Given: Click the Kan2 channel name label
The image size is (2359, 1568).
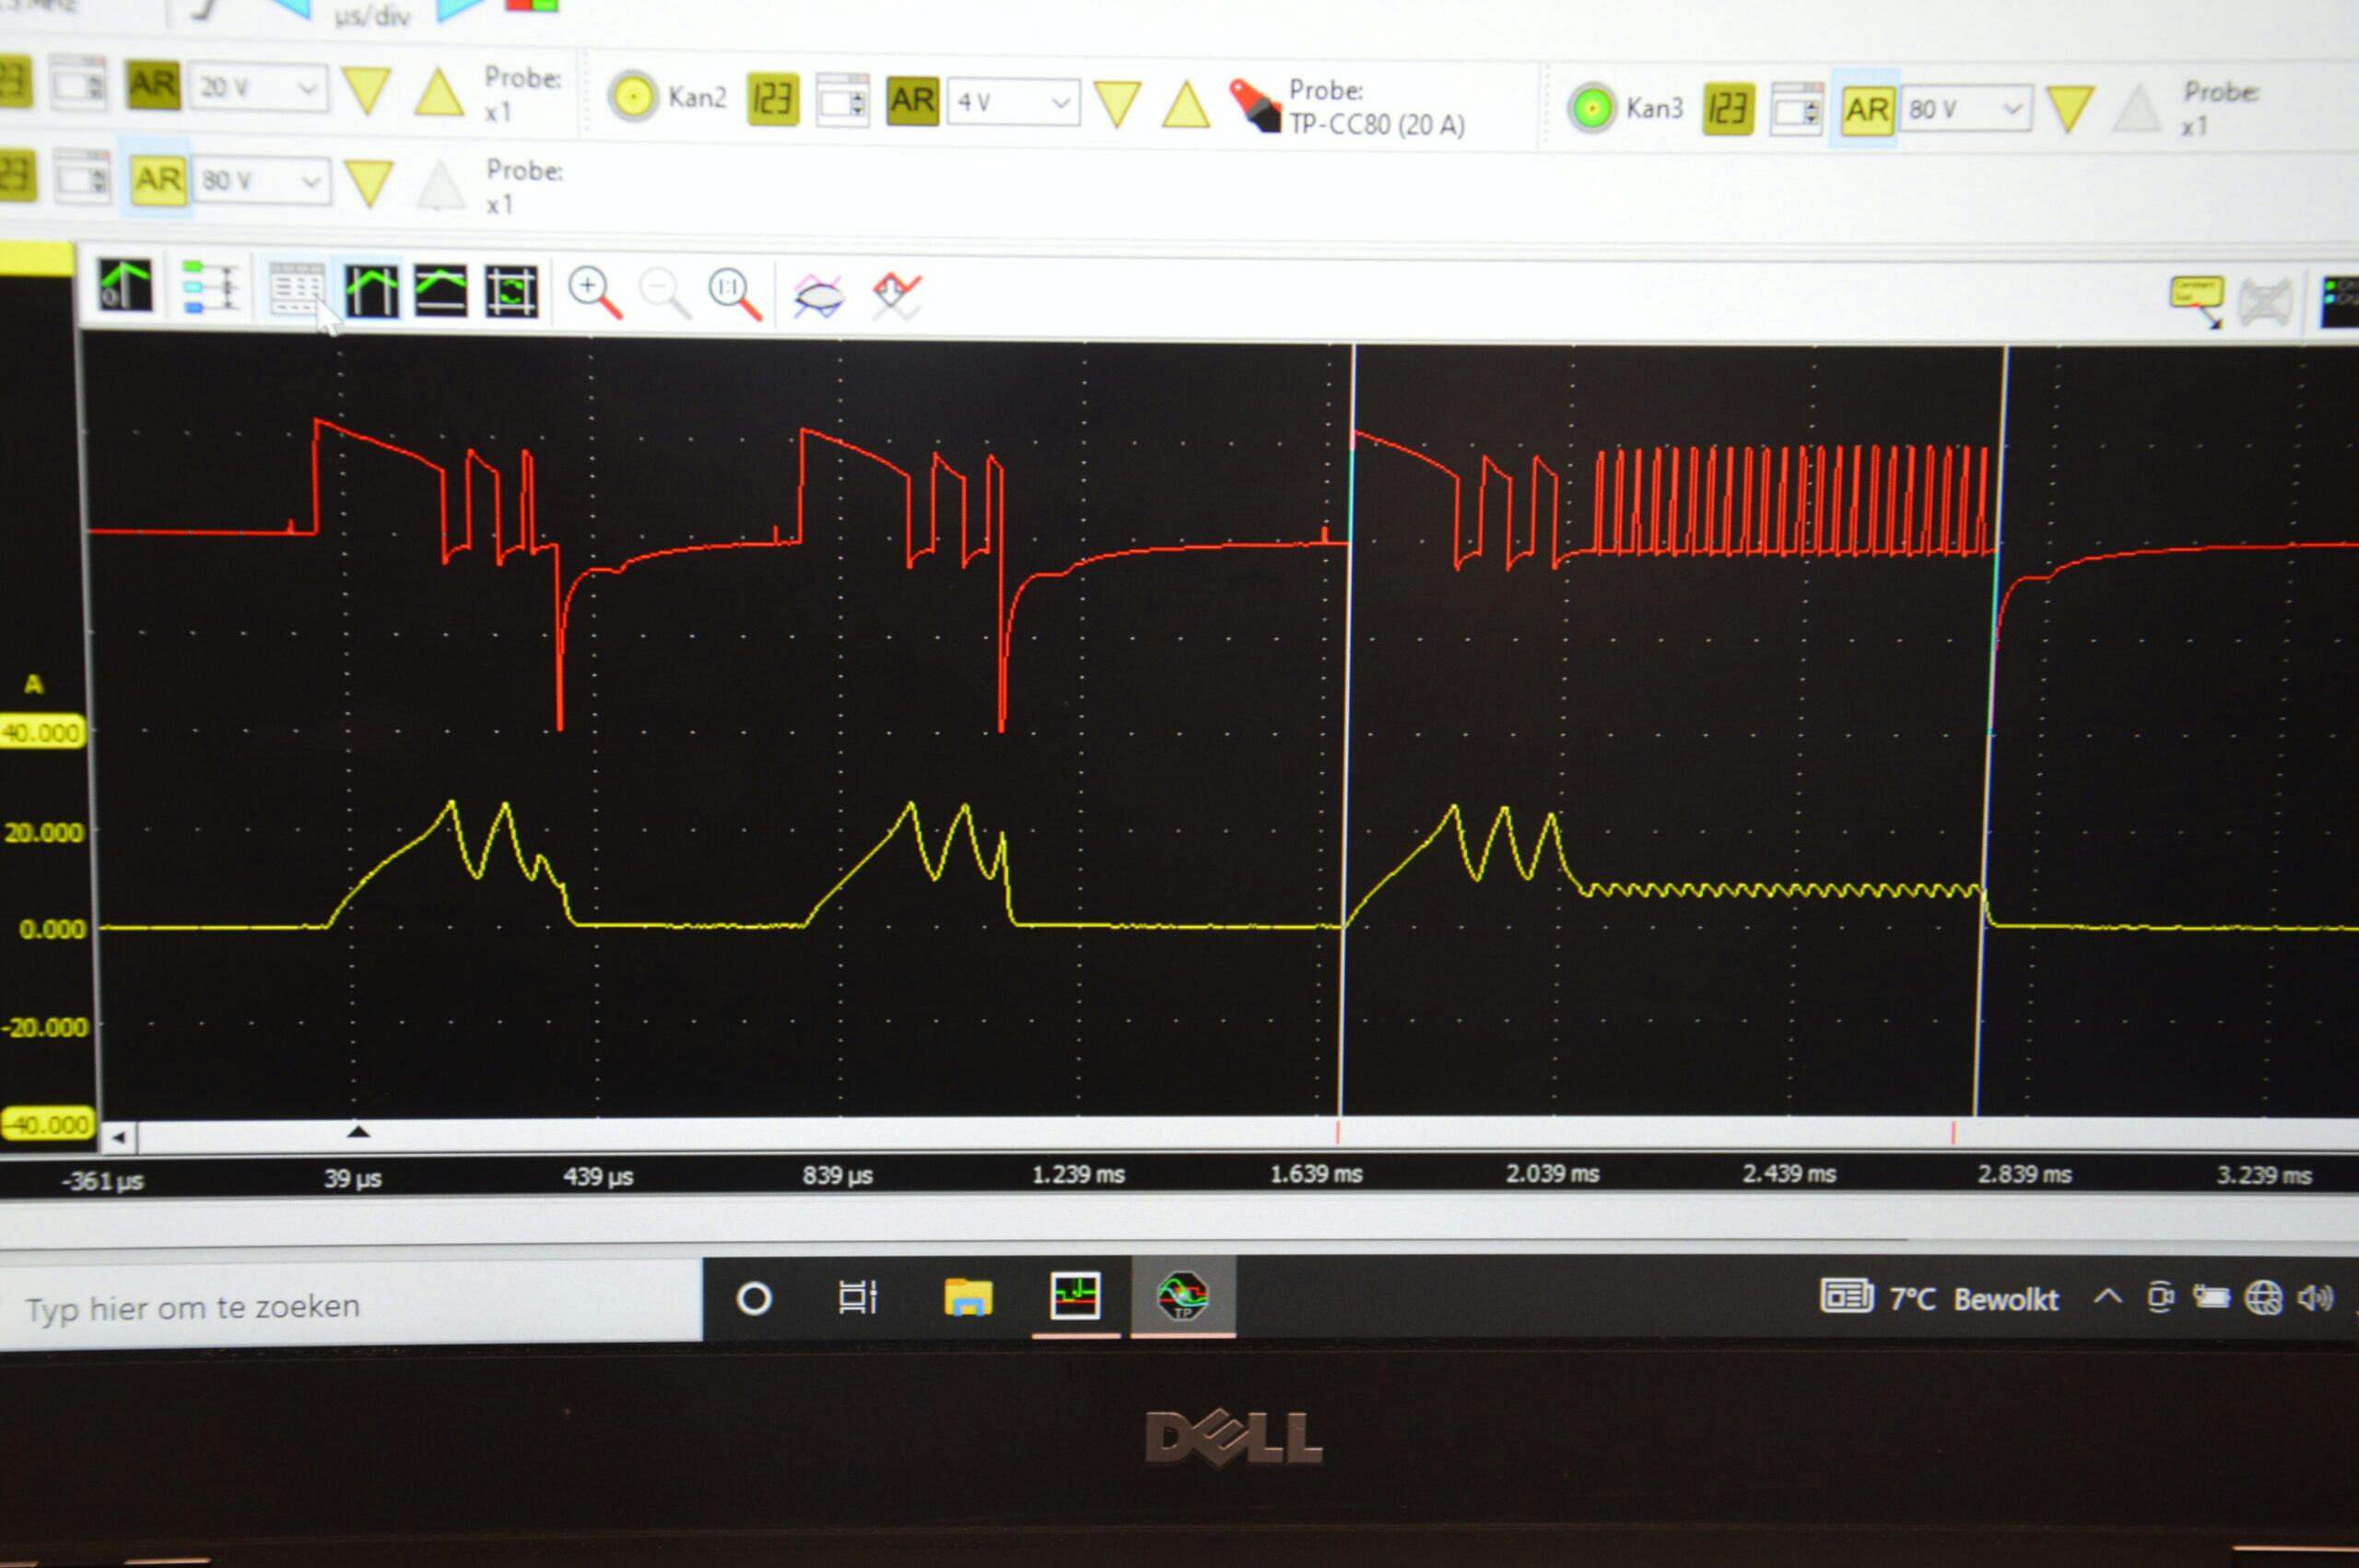Looking at the screenshot, I should pyautogui.click(x=697, y=97).
